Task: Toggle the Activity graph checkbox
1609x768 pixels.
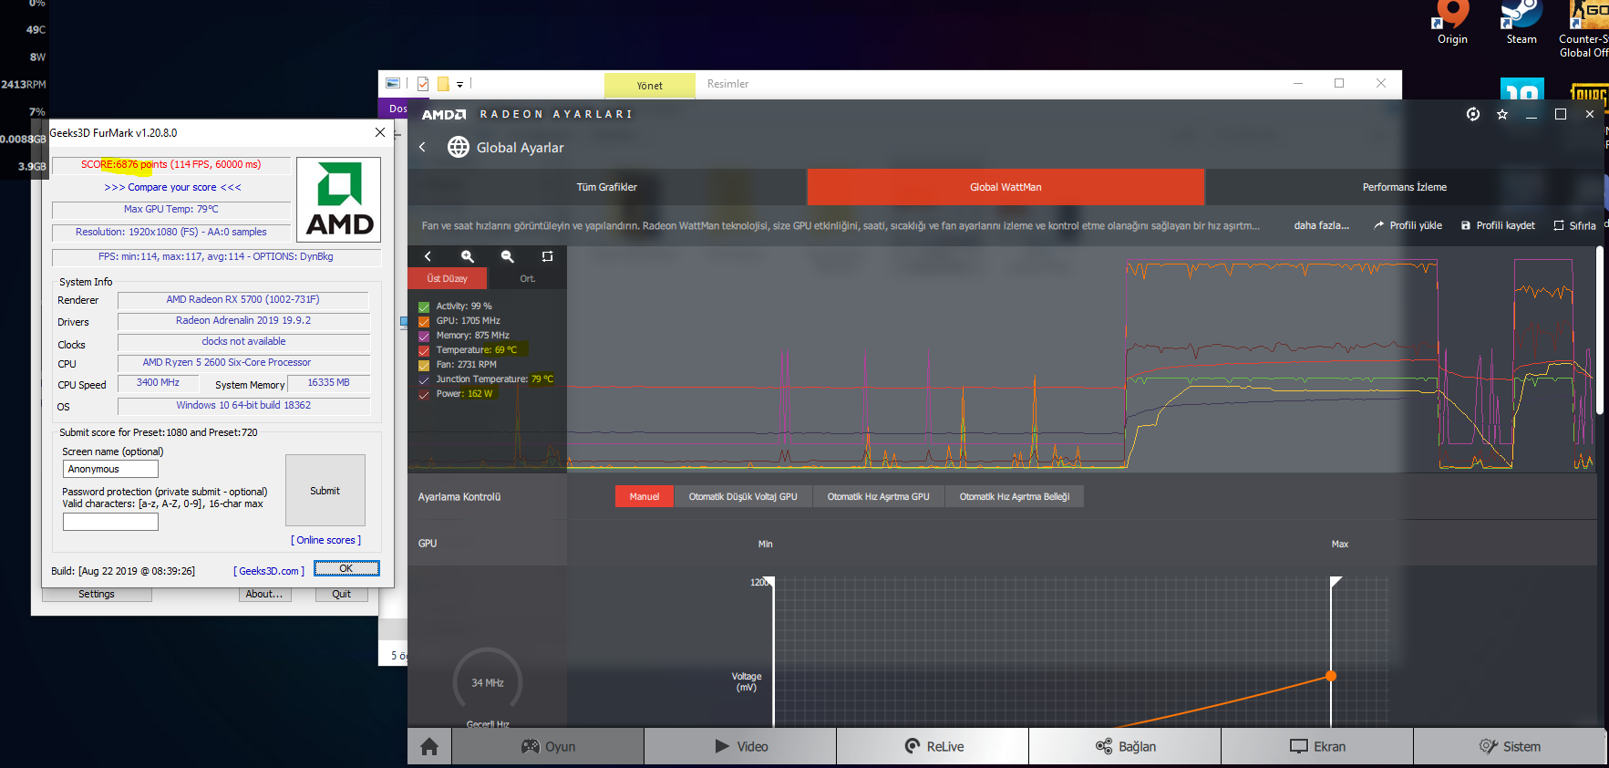Action: click(424, 307)
